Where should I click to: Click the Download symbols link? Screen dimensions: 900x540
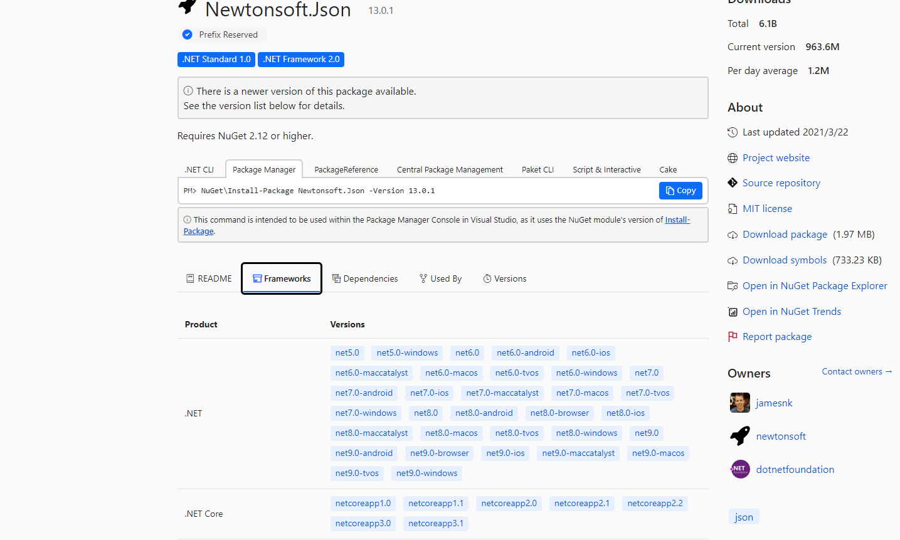pos(785,260)
